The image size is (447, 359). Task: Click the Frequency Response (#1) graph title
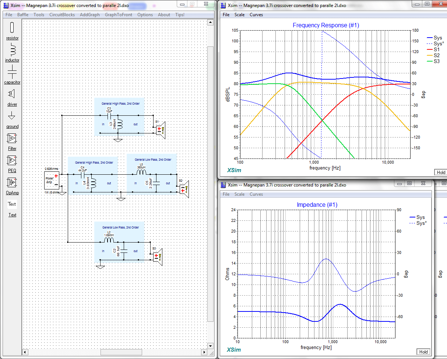pyautogui.click(x=326, y=25)
